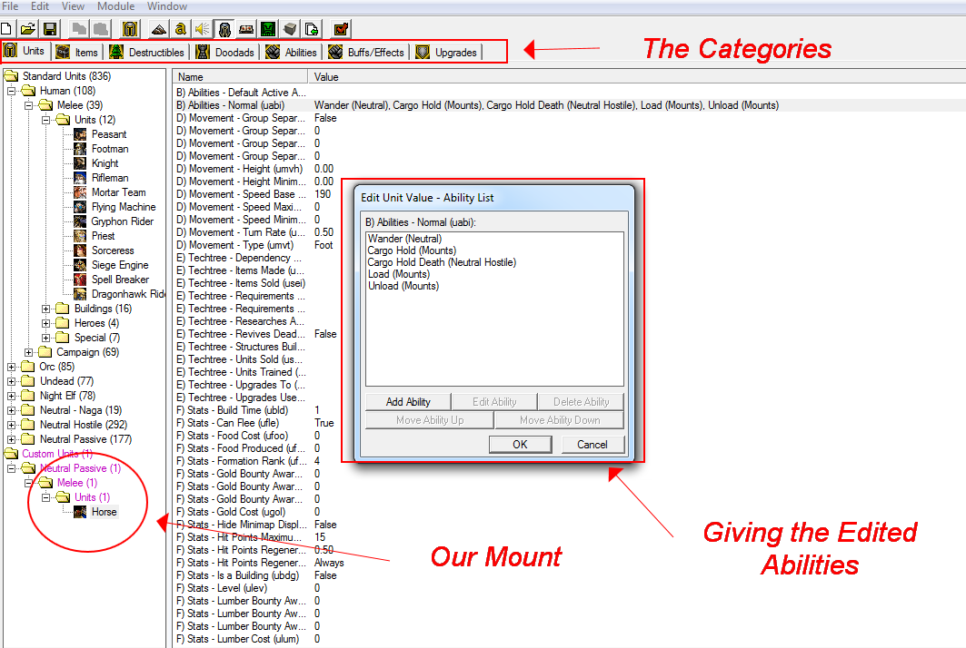This screenshot has width=966, height=648.
Task: Open the View menu
Action: [x=73, y=6]
